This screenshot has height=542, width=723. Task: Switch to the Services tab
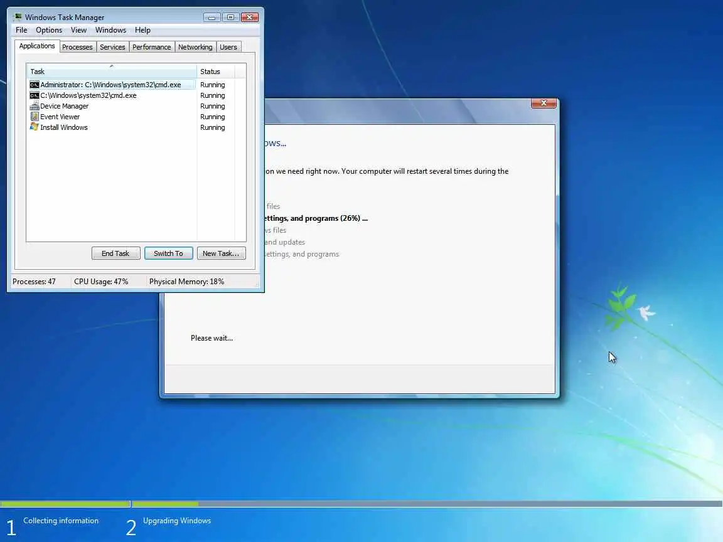[112, 47]
